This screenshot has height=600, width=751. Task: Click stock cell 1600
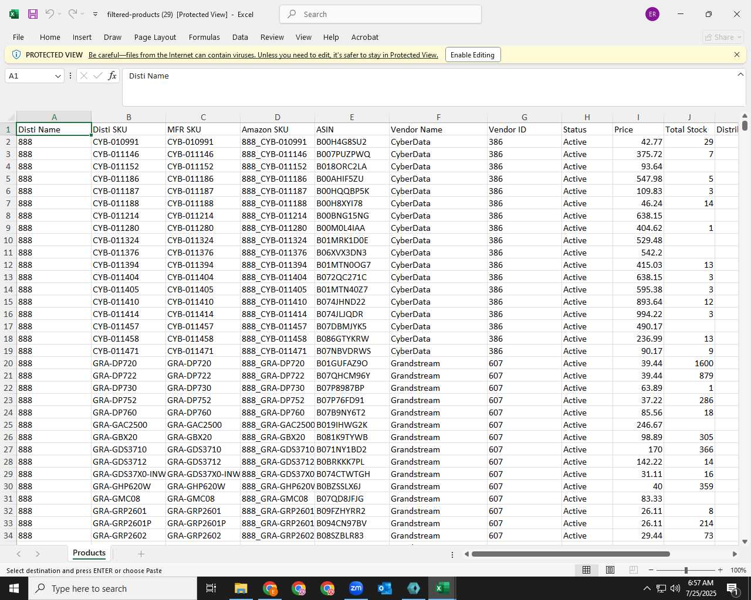point(689,363)
